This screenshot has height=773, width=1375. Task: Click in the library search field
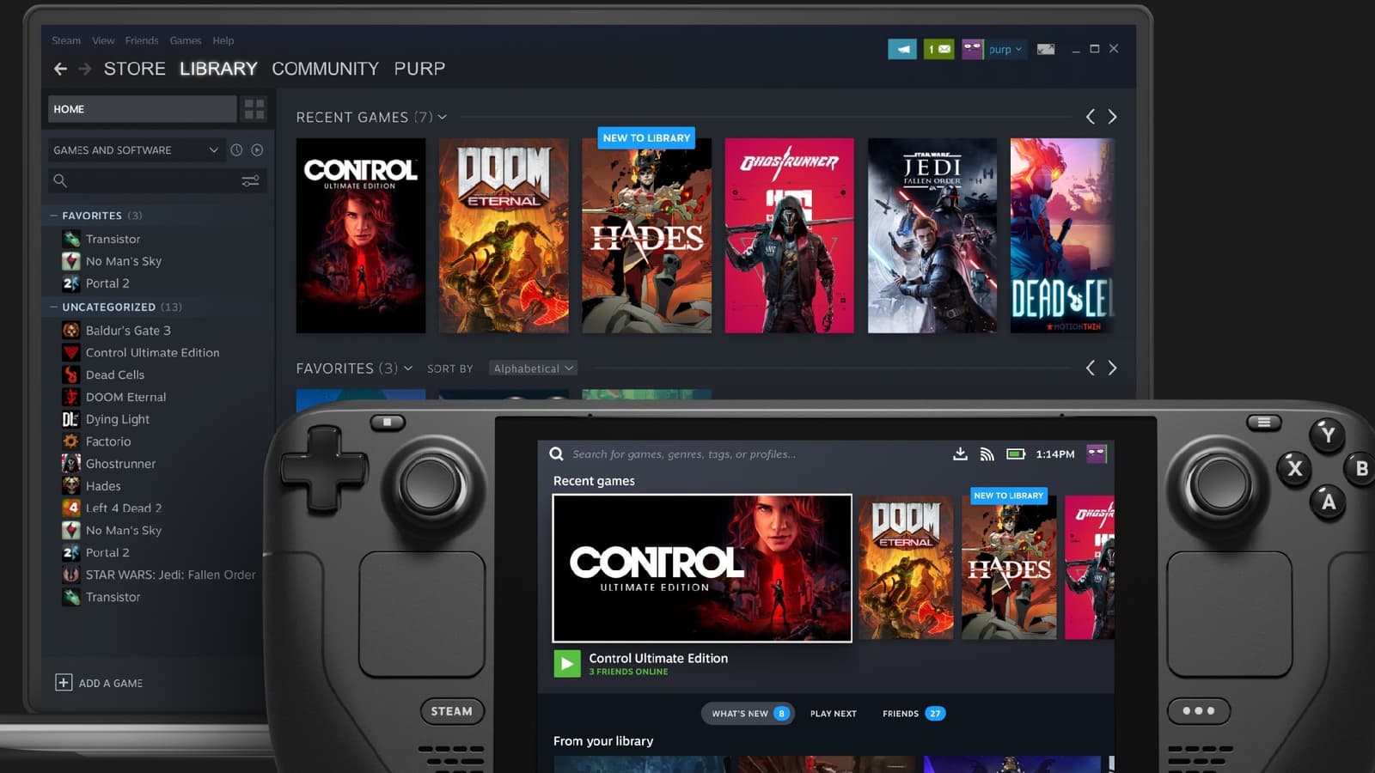click(156, 180)
